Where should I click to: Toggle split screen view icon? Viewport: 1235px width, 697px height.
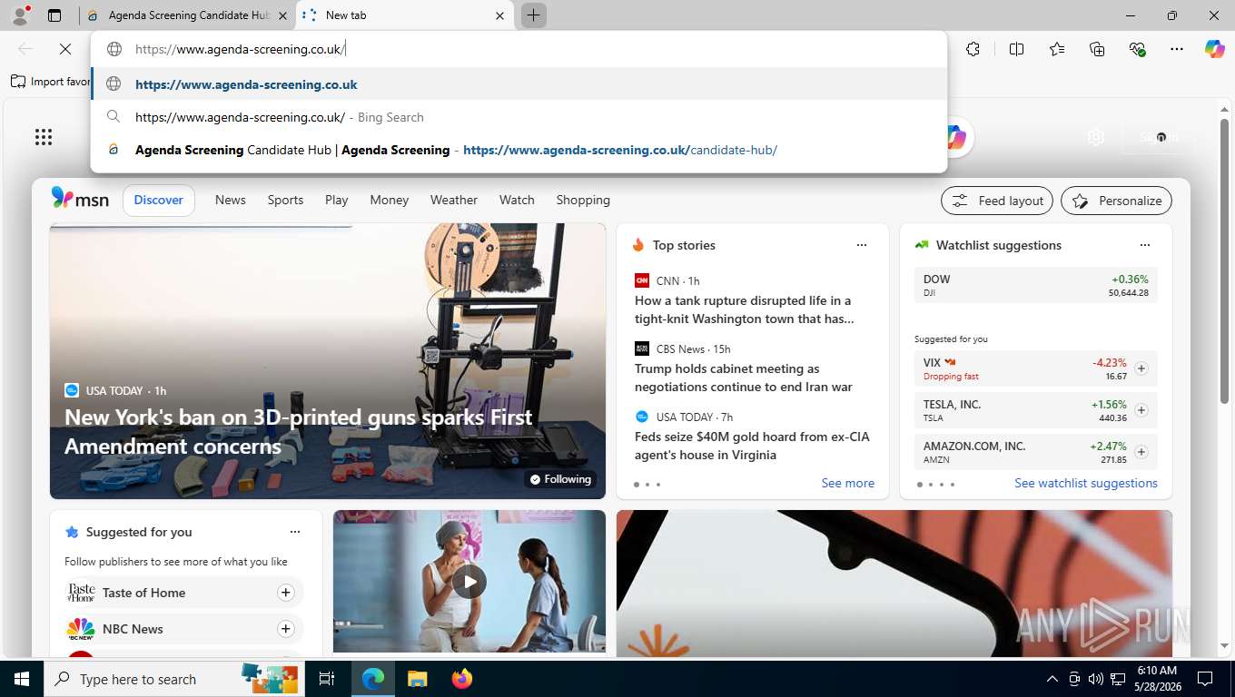1016,49
